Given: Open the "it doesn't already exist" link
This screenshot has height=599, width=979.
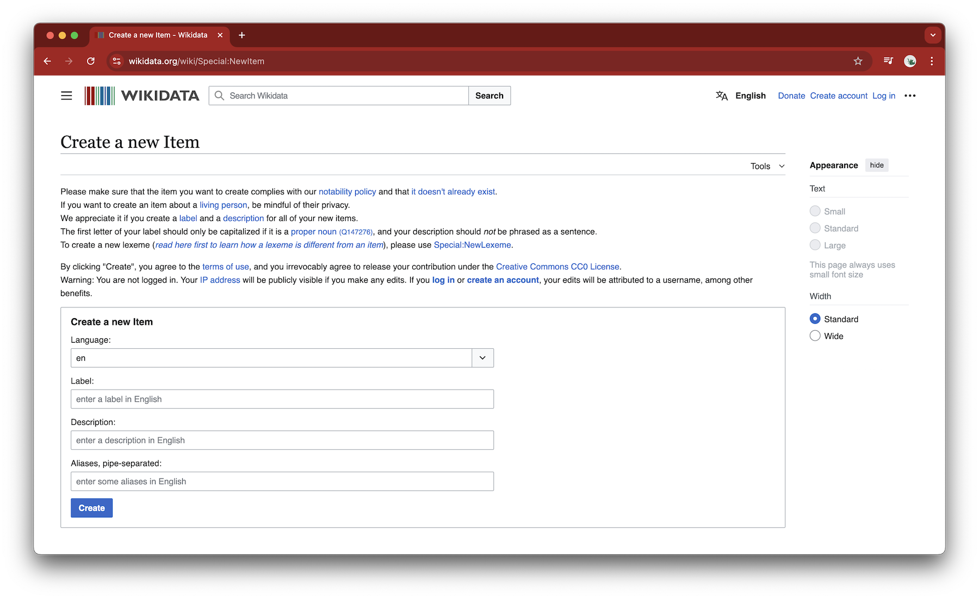Looking at the screenshot, I should (x=453, y=192).
